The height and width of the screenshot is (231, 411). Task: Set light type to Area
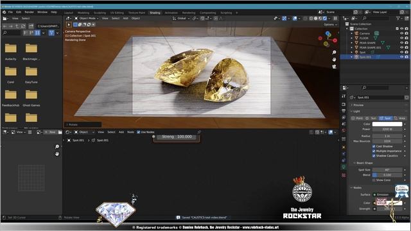399,118
